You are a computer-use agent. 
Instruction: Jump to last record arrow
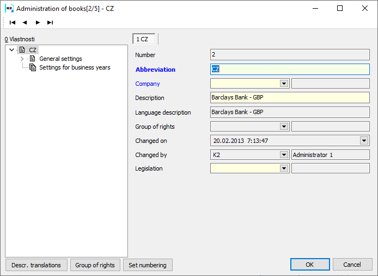coord(50,22)
